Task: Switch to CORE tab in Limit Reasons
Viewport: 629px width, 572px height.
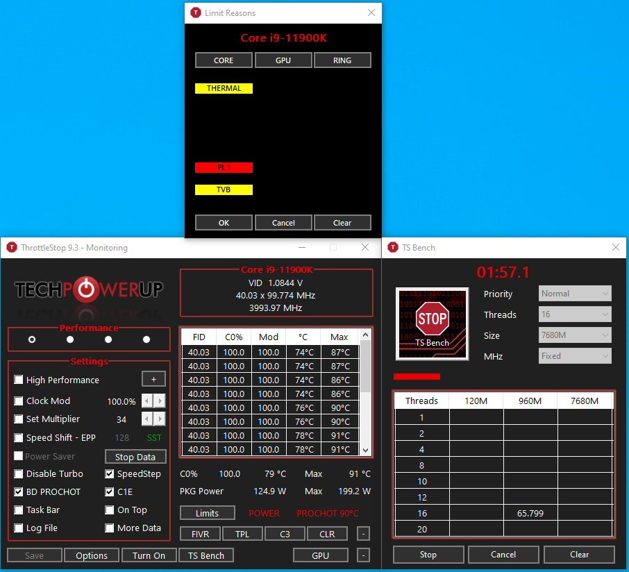Action: pyautogui.click(x=224, y=60)
